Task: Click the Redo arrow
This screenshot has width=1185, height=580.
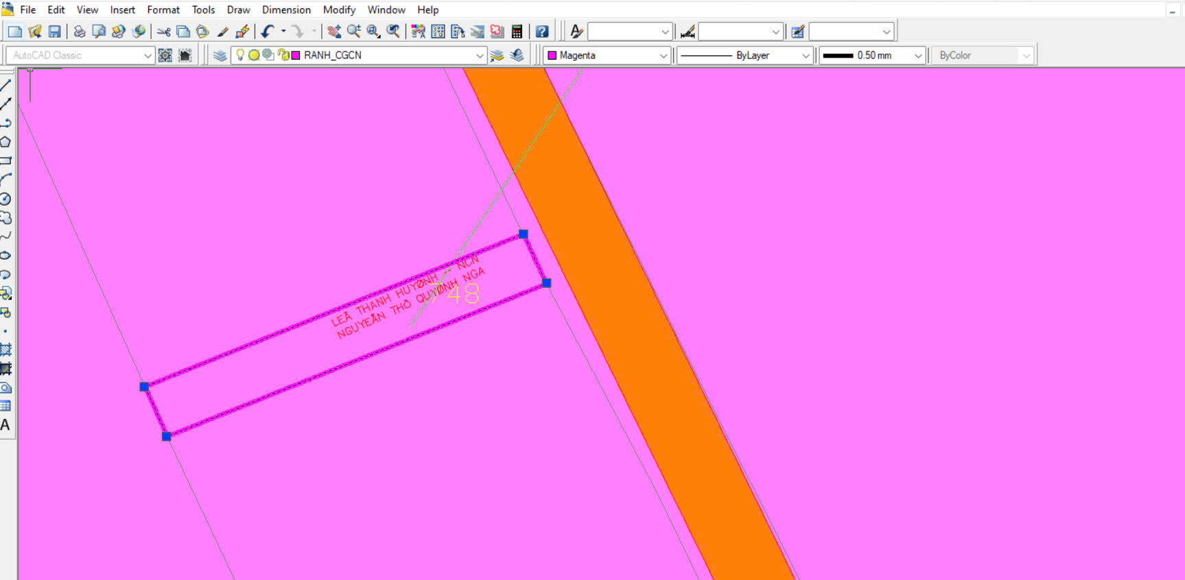Action: (297, 32)
